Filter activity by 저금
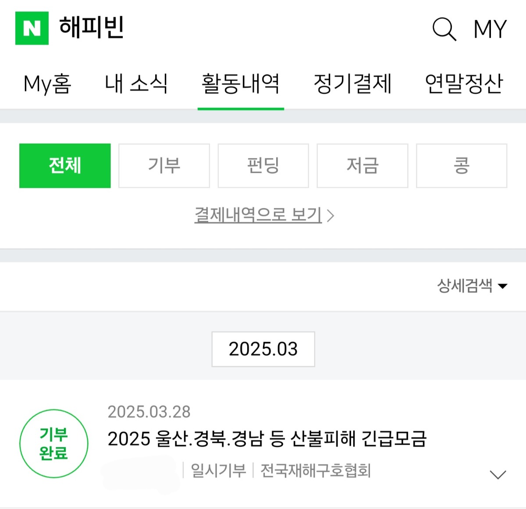Viewport: 526px width, 509px height. (x=362, y=166)
